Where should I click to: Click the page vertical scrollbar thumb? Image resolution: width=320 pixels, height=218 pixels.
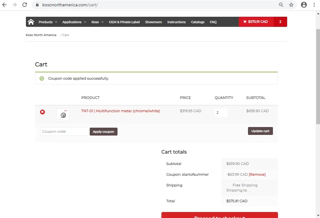pyautogui.click(x=318, y=76)
